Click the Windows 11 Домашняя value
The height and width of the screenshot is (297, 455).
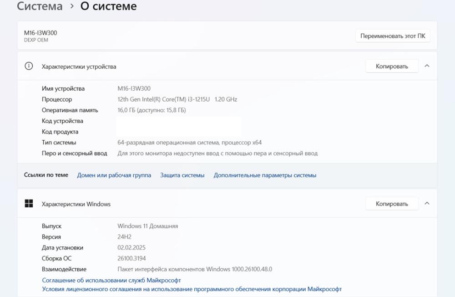coord(148,226)
